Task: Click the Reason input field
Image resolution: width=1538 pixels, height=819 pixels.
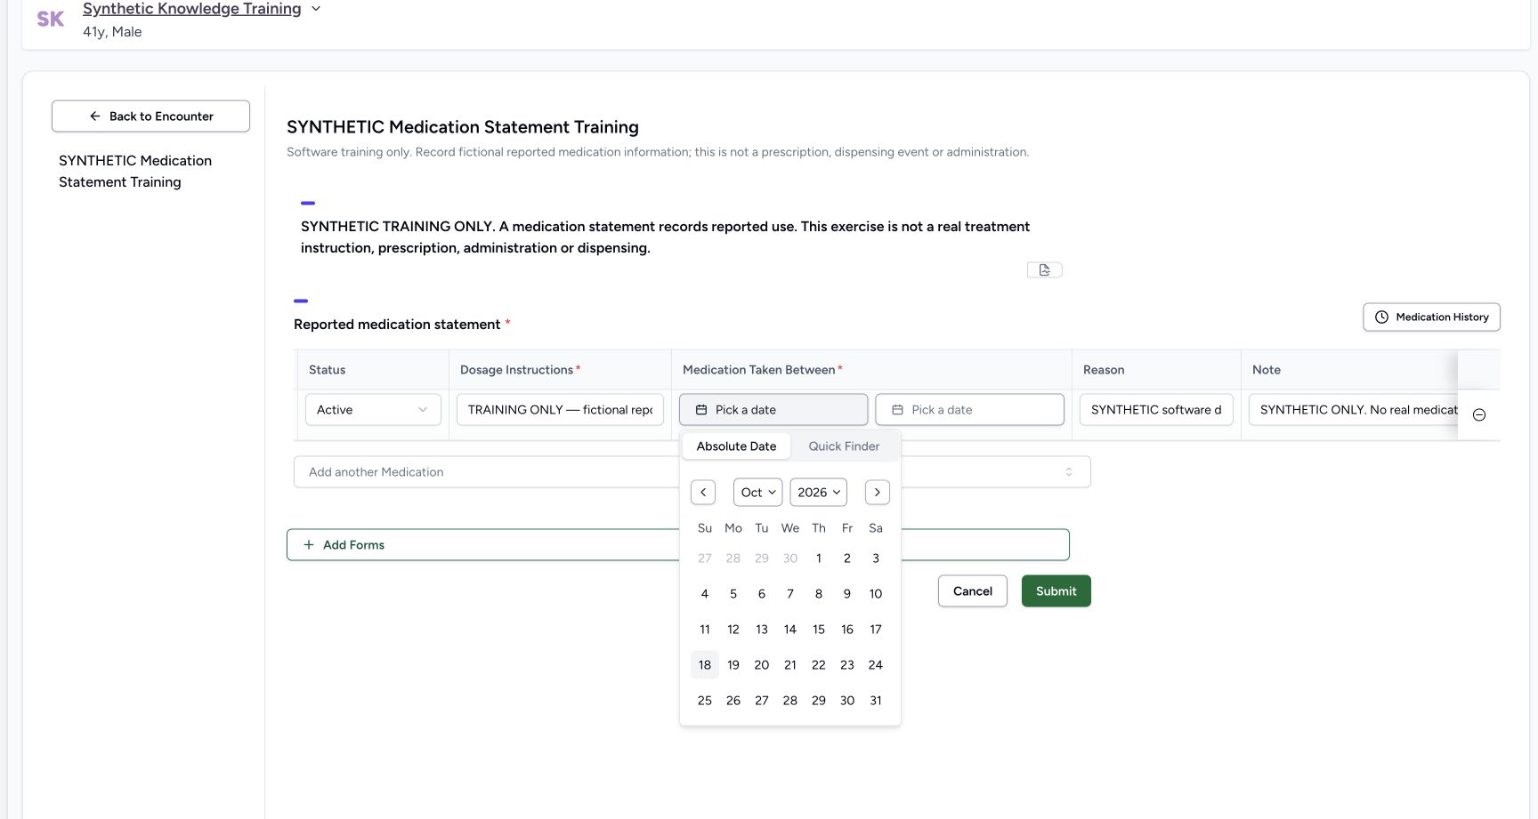Action: pos(1156,410)
